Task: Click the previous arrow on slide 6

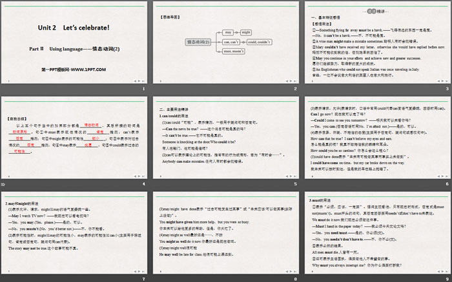Action: tap(438, 176)
